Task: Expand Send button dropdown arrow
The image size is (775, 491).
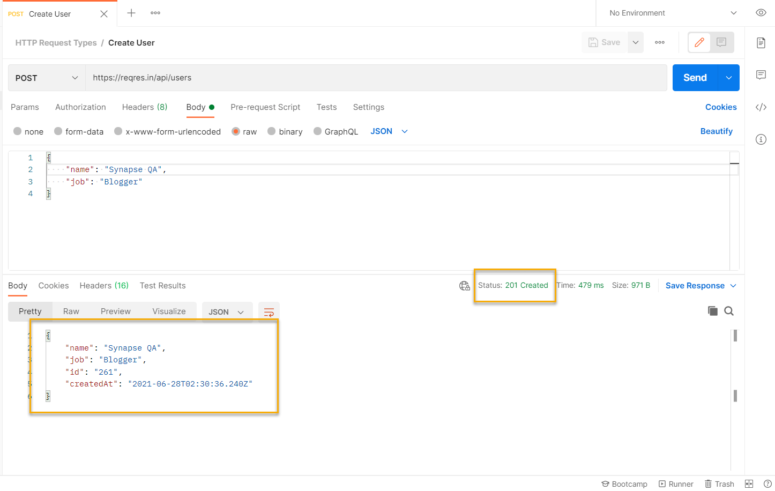Action: pyautogui.click(x=729, y=78)
